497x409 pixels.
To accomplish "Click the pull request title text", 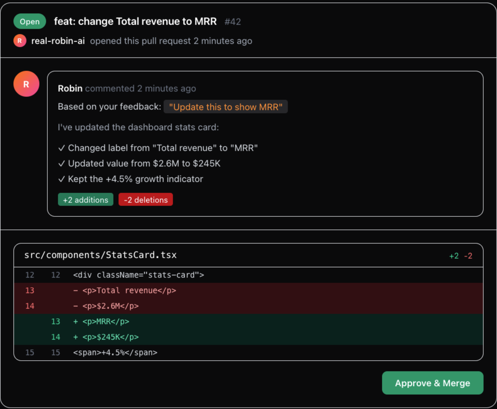I will pyautogui.click(x=135, y=21).
